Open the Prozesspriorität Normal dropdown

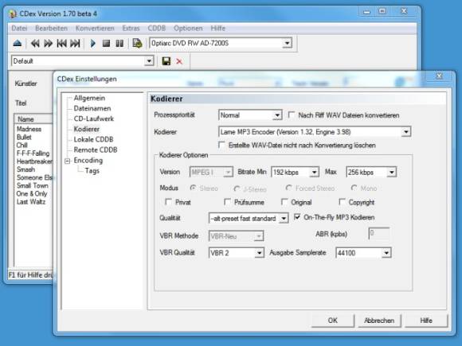pos(277,115)
